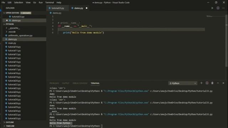Select the Terminal panel tab
Image resolution: width=228 pixels, height=128 pixels.
(x=95, y=83)
